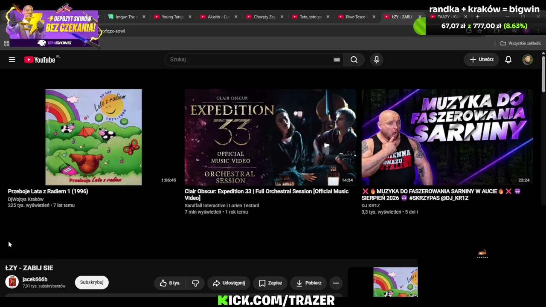Save the video with Zapisz
546x307 pixels.
click(270, 283)
